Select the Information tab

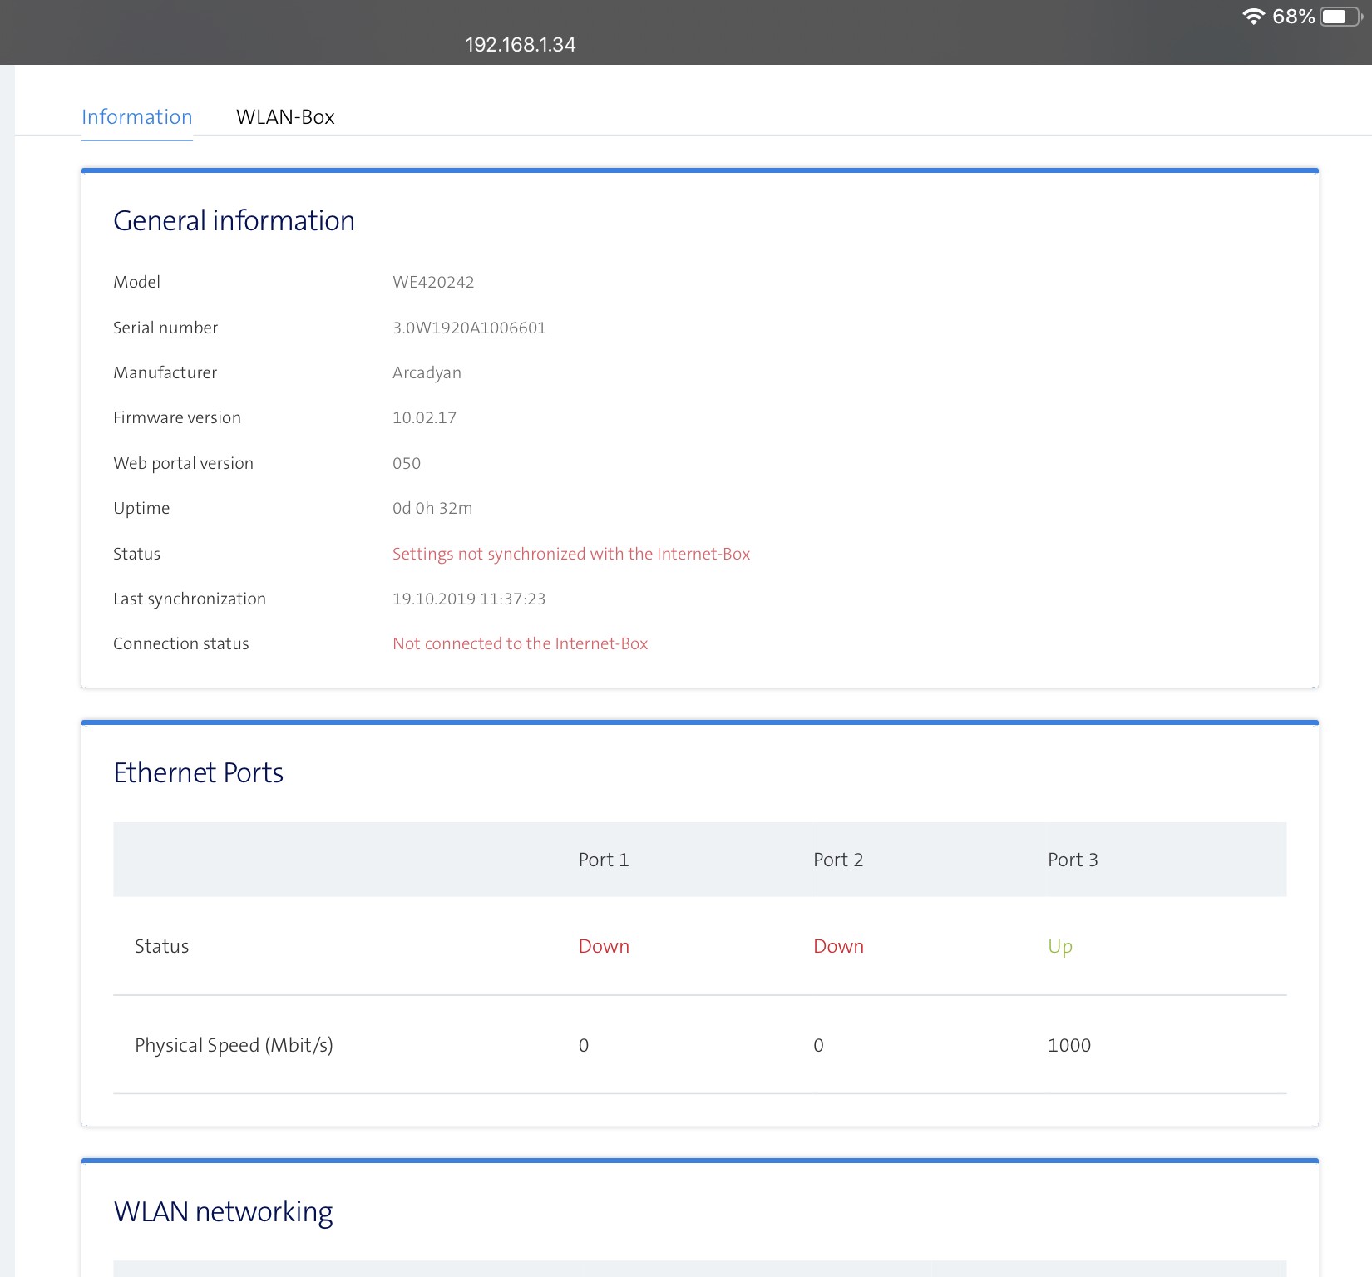137,117
